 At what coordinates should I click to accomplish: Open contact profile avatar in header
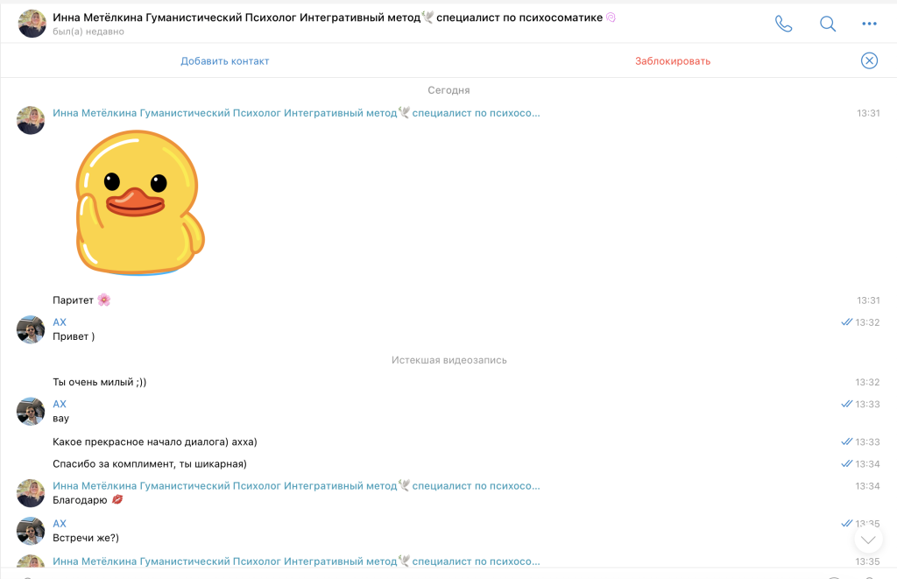coord(32,24)
